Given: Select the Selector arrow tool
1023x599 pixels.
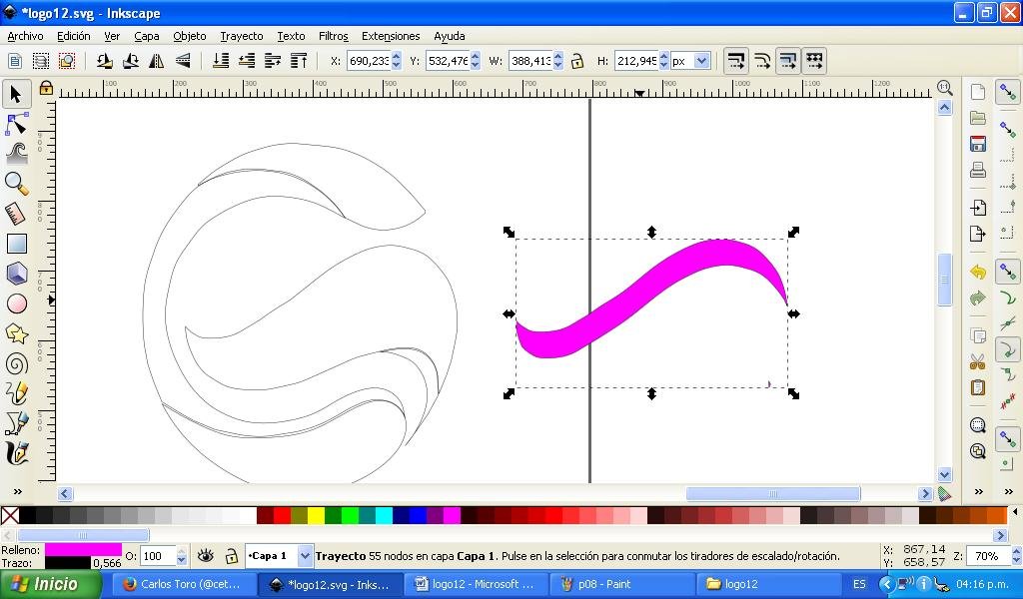Looking at the screenshot, I should click(x=16, y=95).
